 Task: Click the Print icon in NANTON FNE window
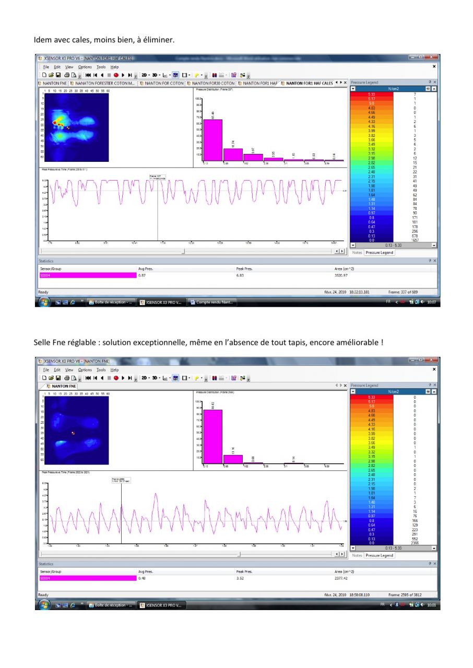click(66, 377)
